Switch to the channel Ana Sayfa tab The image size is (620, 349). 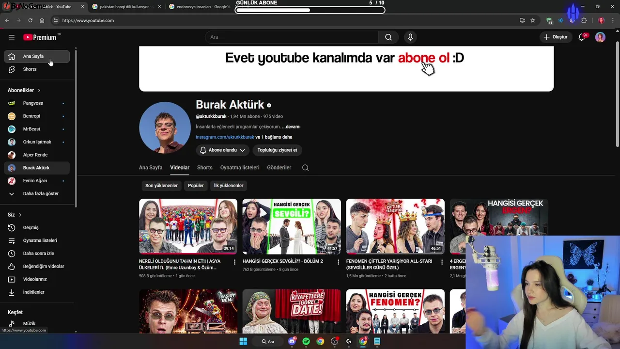tap(151, 168)
